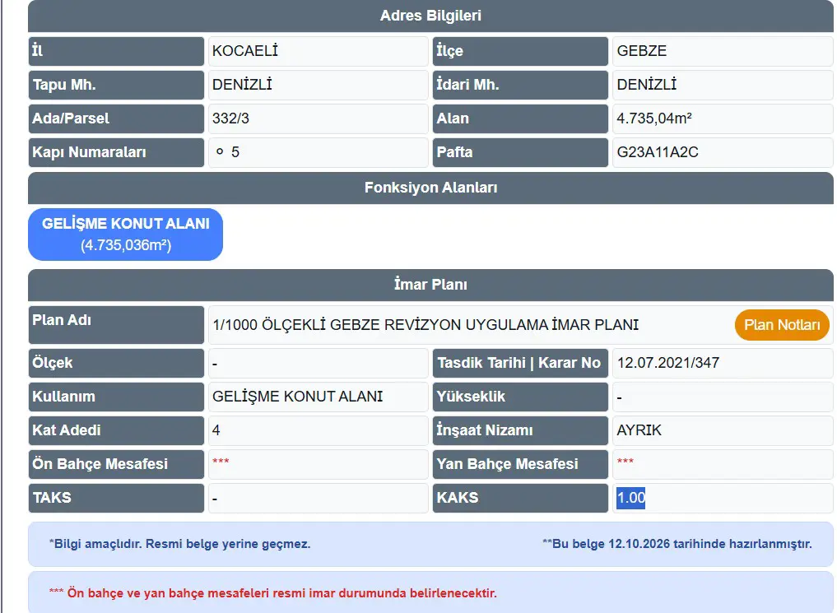Click the Kapı Numaraları label
The image size is (837, 613).
116,152
